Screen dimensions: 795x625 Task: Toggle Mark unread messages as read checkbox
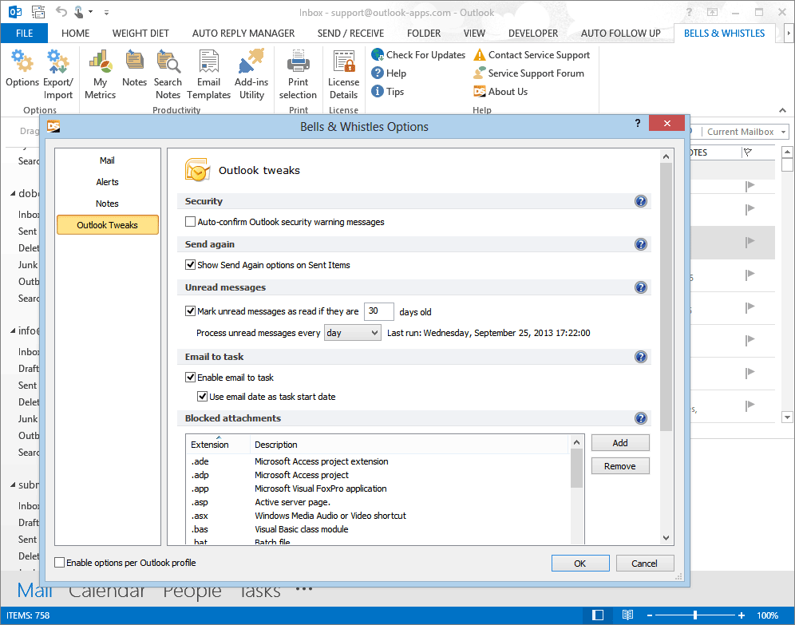pyautogui.click(x=190, y=311)
